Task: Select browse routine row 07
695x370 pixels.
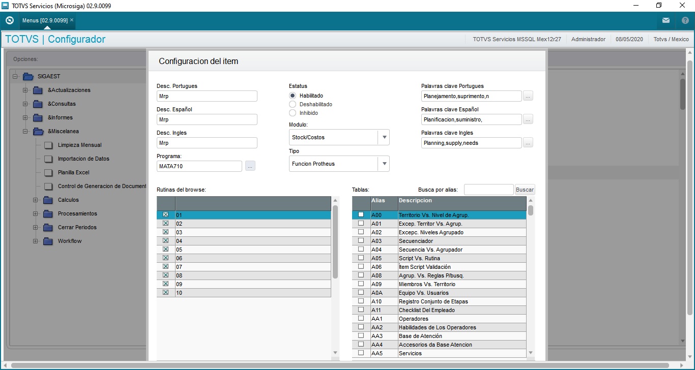Action: [x=244, y=267]
